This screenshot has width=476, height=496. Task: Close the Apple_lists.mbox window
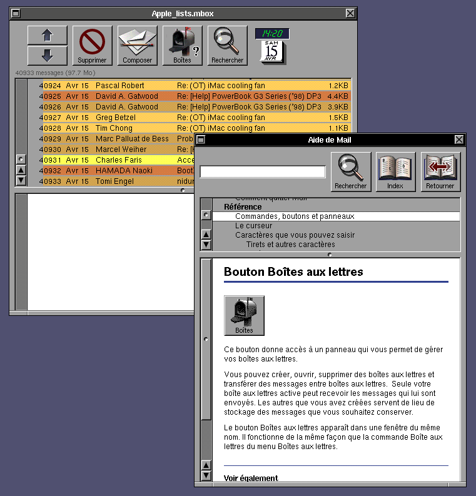pyautogui.click(x=350, y=13)
